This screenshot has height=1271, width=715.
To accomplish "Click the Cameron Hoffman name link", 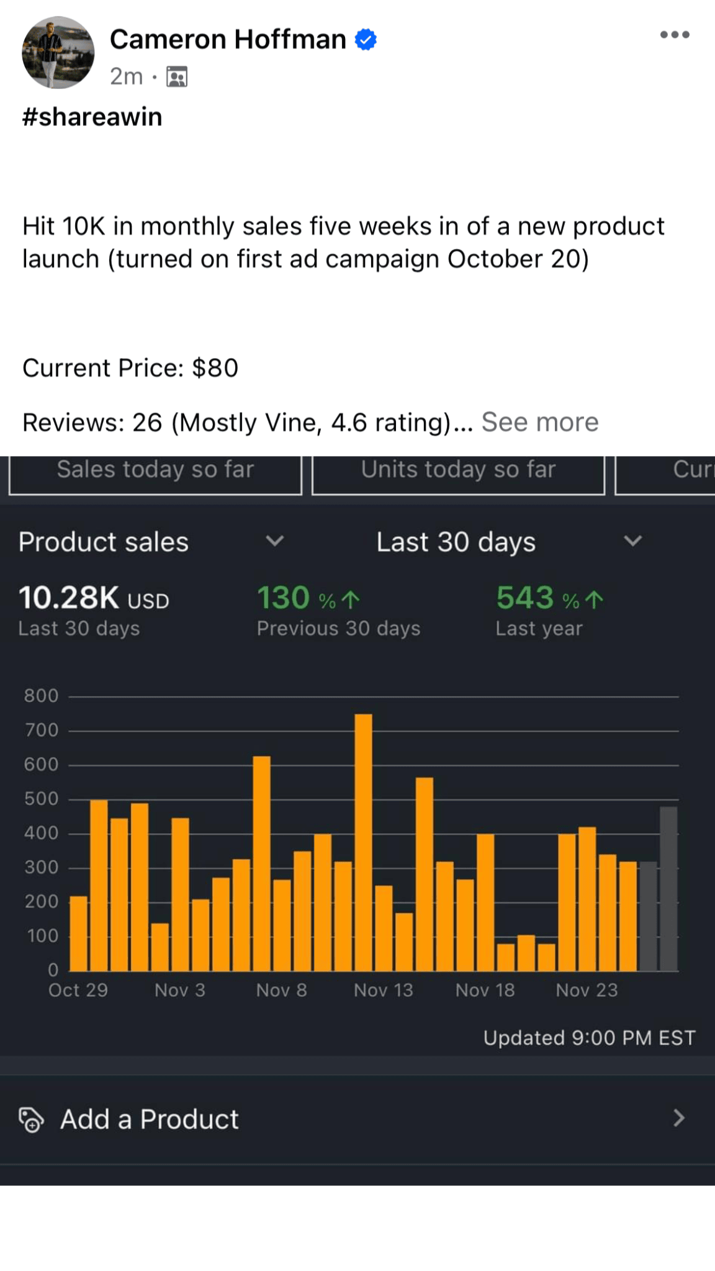I will point(228,40).
